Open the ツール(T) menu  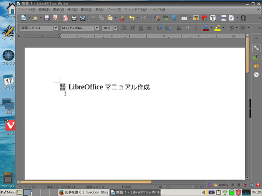point(114,9)
